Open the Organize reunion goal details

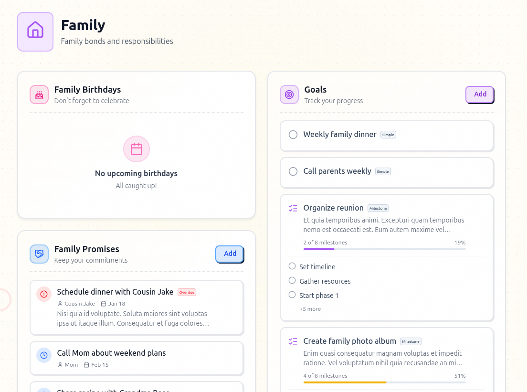click(x=333, y=208)
